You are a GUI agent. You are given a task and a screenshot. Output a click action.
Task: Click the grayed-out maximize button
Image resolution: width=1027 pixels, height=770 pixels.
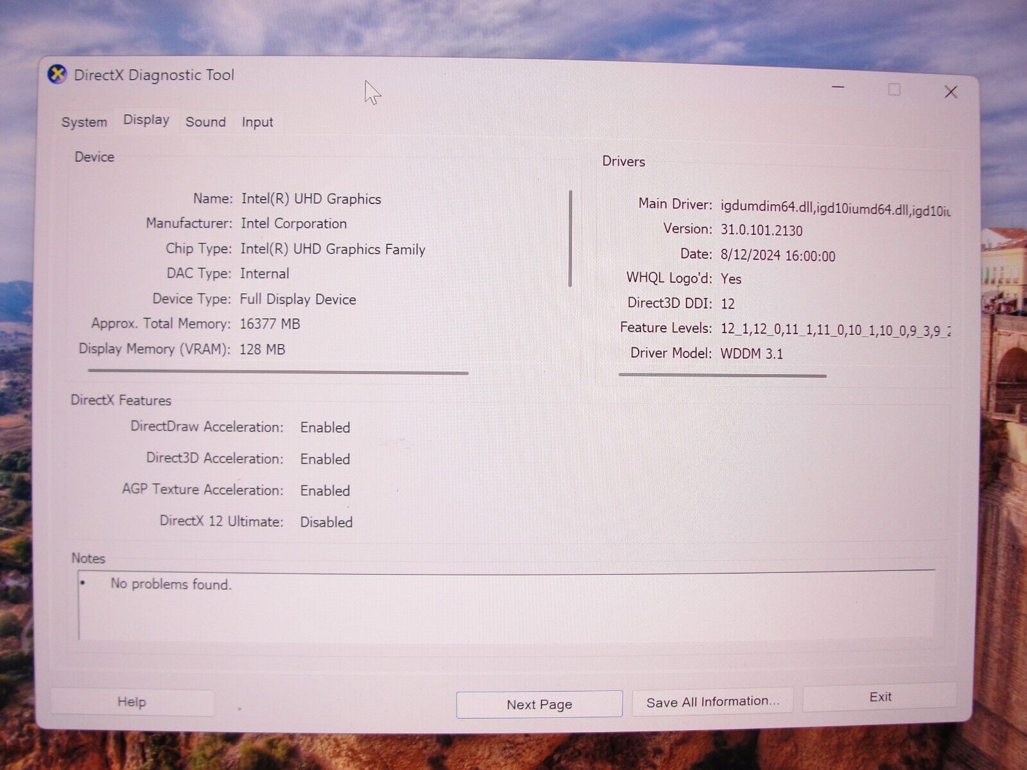[894, 90]
